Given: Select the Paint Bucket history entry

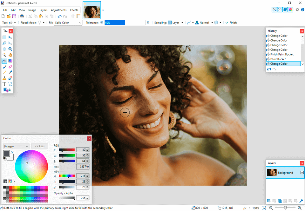Looking at the screenshot, I should (278, 59).
